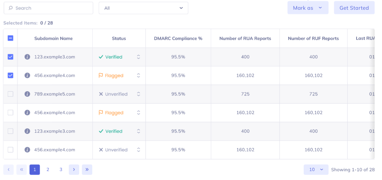Check the unchecked Flagged 456.example4.com row checkbox
This screenshot has width=382, height=180.
11,113
